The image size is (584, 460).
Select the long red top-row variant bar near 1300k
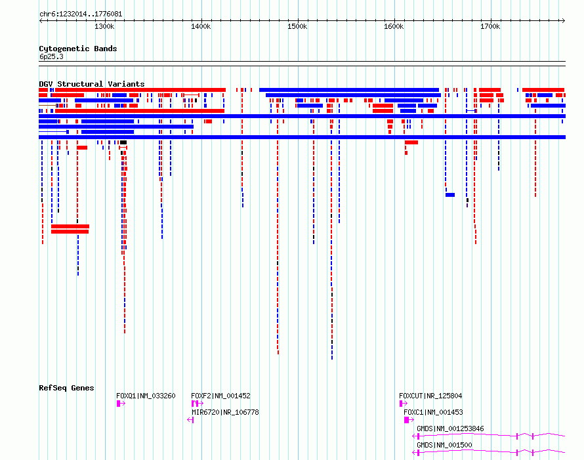point(140,90)
